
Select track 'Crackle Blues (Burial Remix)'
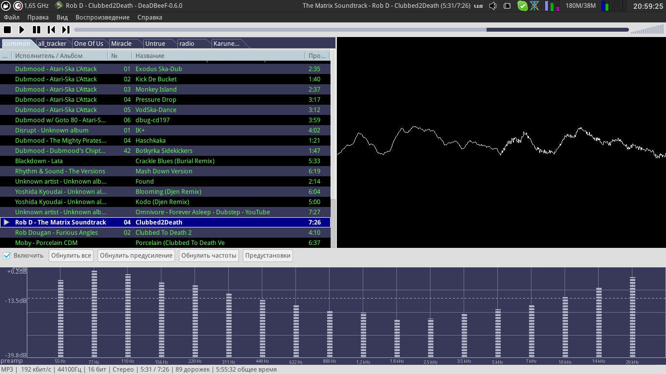point(165,161)
